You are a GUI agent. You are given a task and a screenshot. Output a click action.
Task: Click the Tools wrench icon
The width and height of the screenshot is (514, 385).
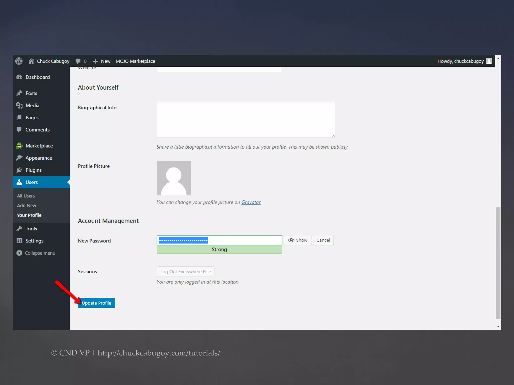tap(19, 229)
